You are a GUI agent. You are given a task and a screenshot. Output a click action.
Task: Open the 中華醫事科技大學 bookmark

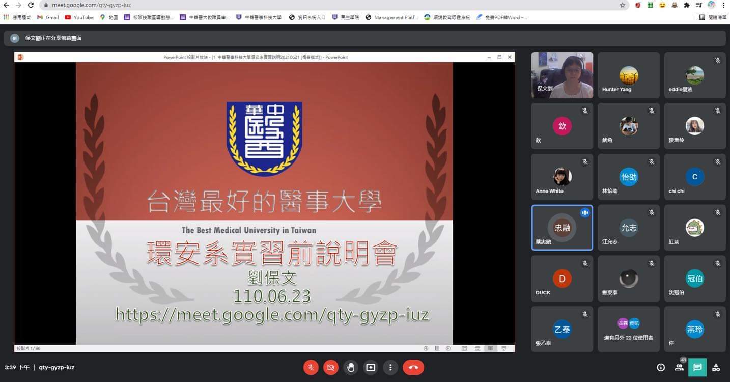pyautogui.click(x=259, y=17)
